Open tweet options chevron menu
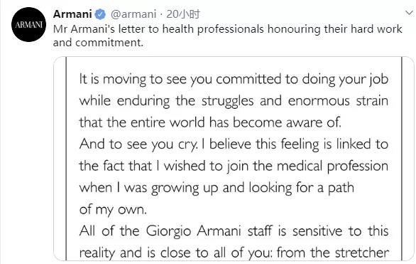Viewport: 416px width, 264px height. tap(410, 13)
